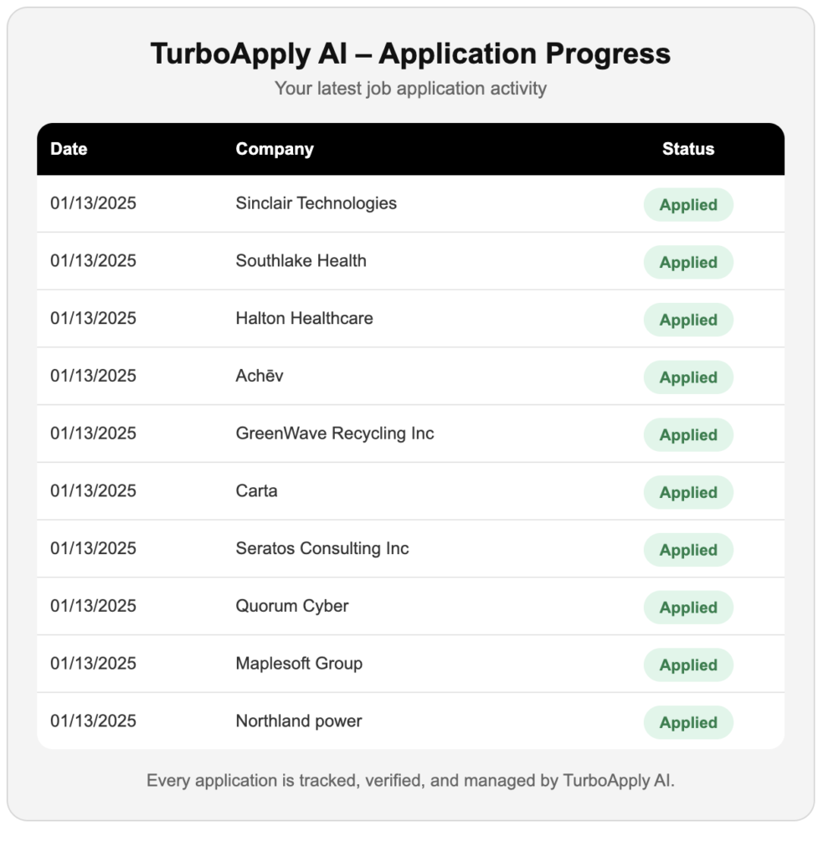Click the TurboApply AI Application Progress heading
The height and width of the screenshot is (857, 823).
point(410,54)
